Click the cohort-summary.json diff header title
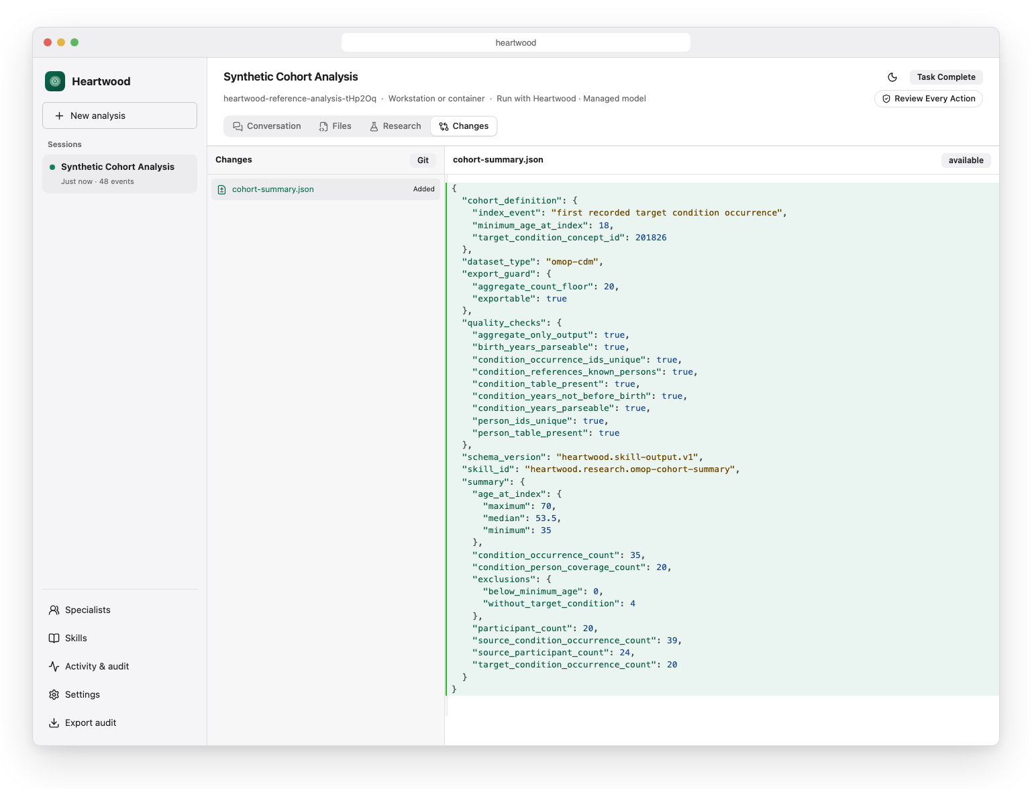This screenshot has height=789, width=1032. click(498, 160)
